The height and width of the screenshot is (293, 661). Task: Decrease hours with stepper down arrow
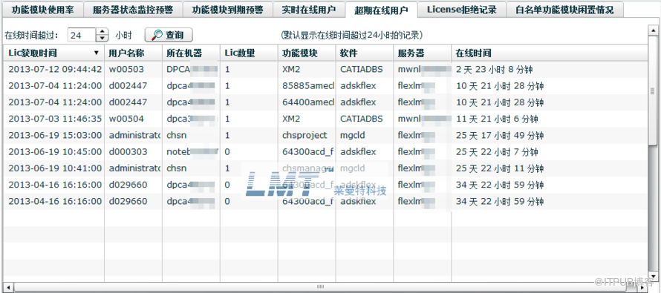click(x=102, y=39)
